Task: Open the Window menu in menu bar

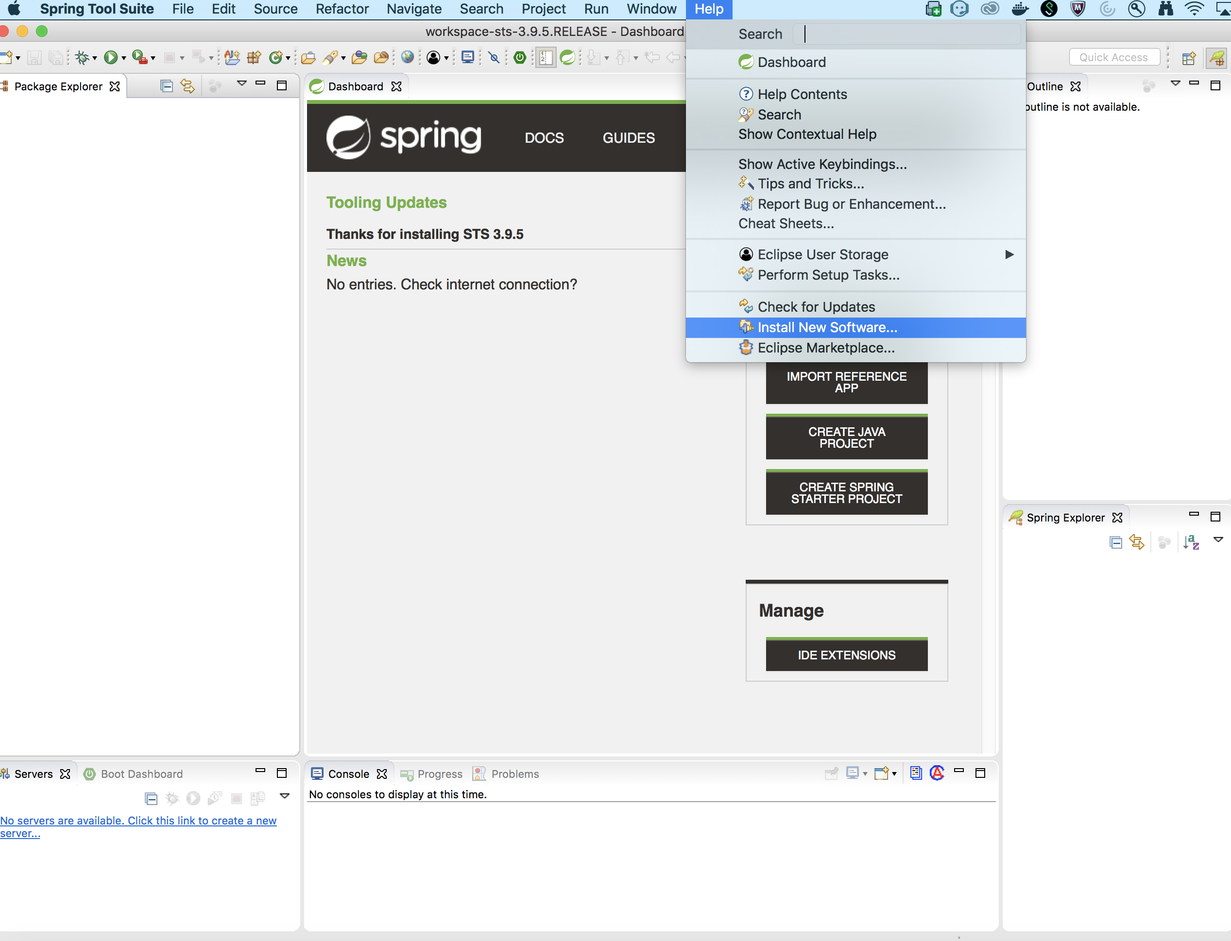Action: click(x=651, y=9)
